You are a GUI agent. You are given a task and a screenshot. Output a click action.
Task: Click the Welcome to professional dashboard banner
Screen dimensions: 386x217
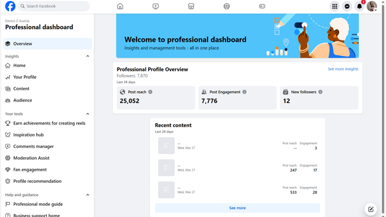[237, 36]
